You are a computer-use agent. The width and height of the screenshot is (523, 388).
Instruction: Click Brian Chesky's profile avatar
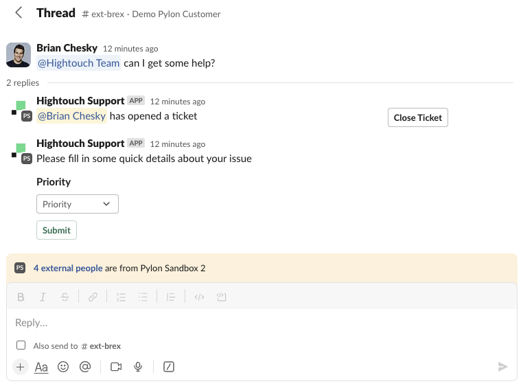pyautogui.click(x=19, y=55)
